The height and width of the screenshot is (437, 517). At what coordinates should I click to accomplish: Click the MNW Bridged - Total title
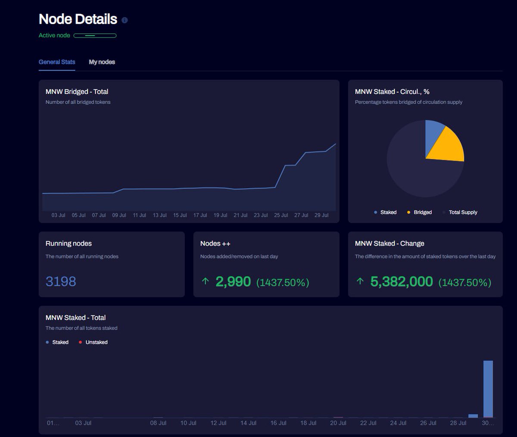tap(77, 92)
